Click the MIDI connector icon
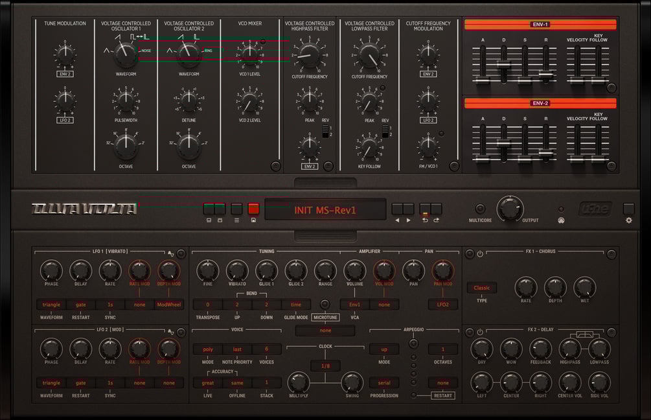The height and width of the screenshot is (420, 651). point(561,220)
